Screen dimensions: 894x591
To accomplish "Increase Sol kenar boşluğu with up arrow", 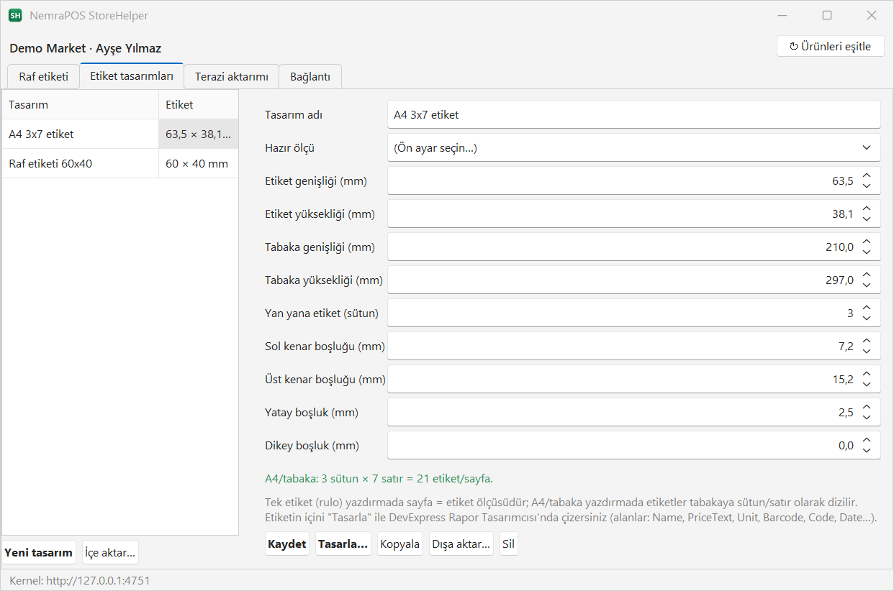I will click(867, 341).
